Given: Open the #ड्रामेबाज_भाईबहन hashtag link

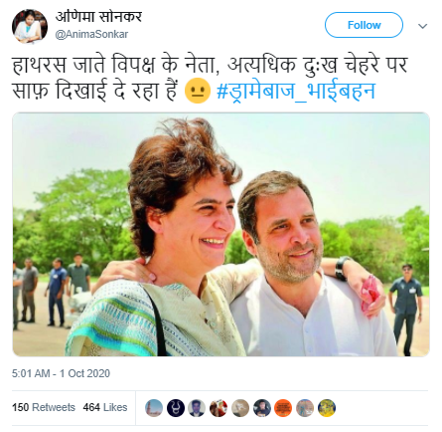Looking at the screenshot, I should click(x=296, y=91).
